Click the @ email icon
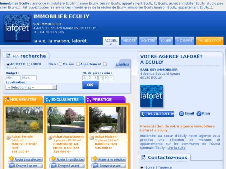 [x=181, y=113]
